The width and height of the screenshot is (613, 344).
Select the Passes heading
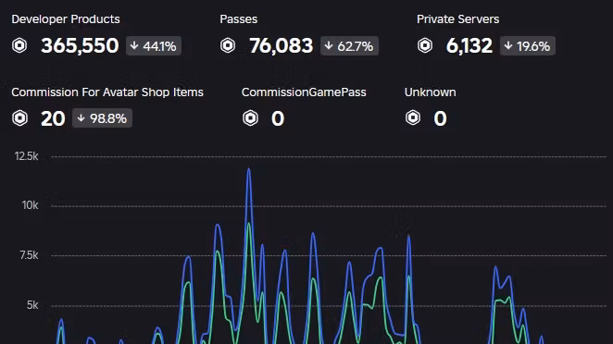[239, 19]
